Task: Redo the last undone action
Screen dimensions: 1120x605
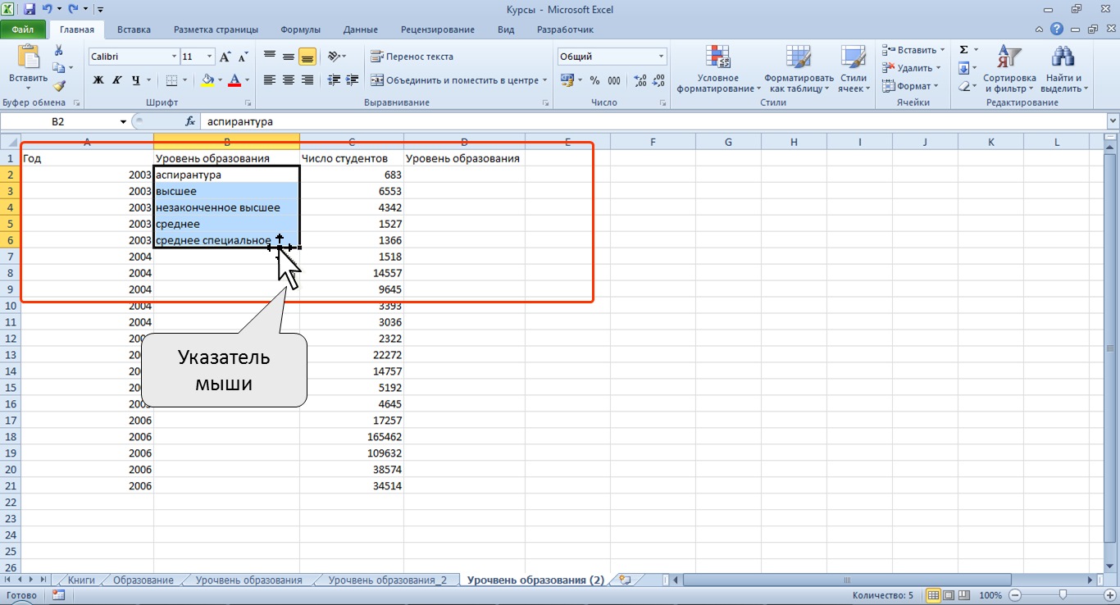Action: [73, 10]
